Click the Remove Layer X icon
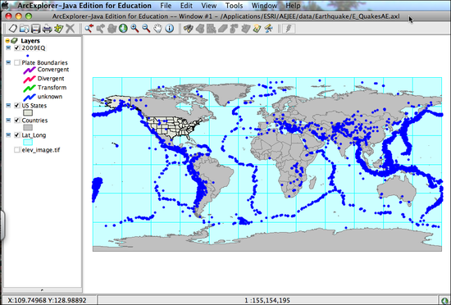451x305 pixels. (x=71, y=29)
